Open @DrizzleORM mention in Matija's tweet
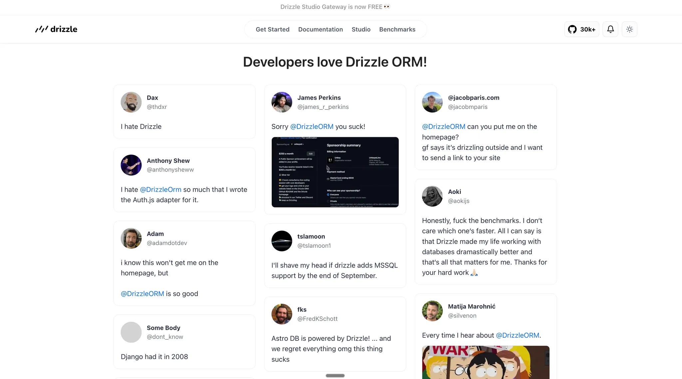Viewport: 682px width, 379px height. [x=517, y=335]
